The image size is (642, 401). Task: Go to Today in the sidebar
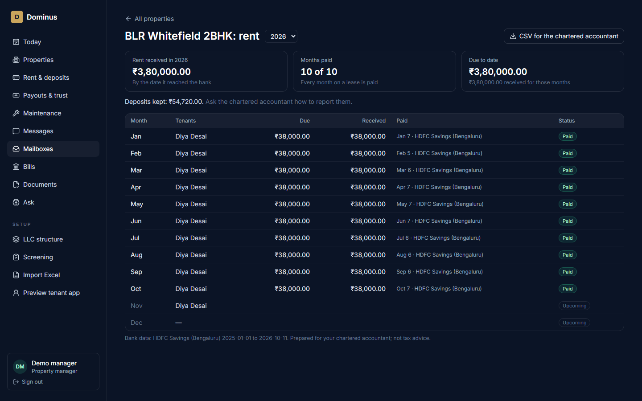click(53, 42)
